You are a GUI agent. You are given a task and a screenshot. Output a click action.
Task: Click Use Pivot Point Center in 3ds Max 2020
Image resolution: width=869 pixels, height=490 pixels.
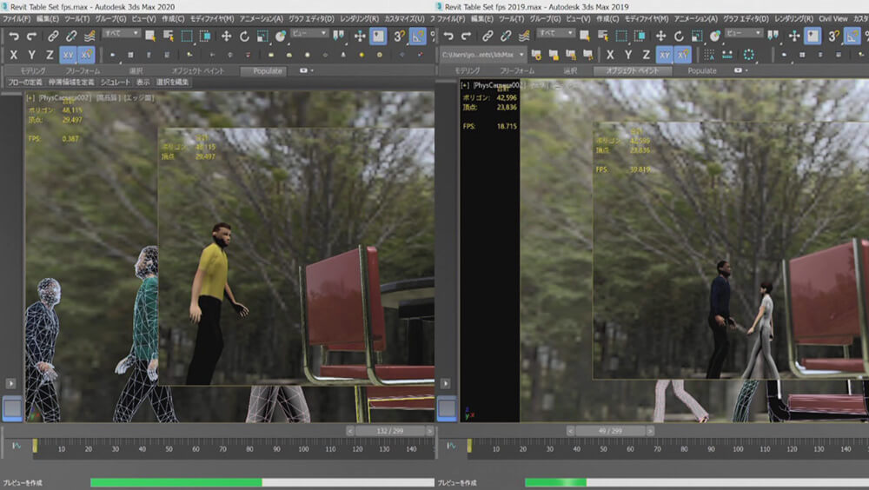click(x=338, y=36)
